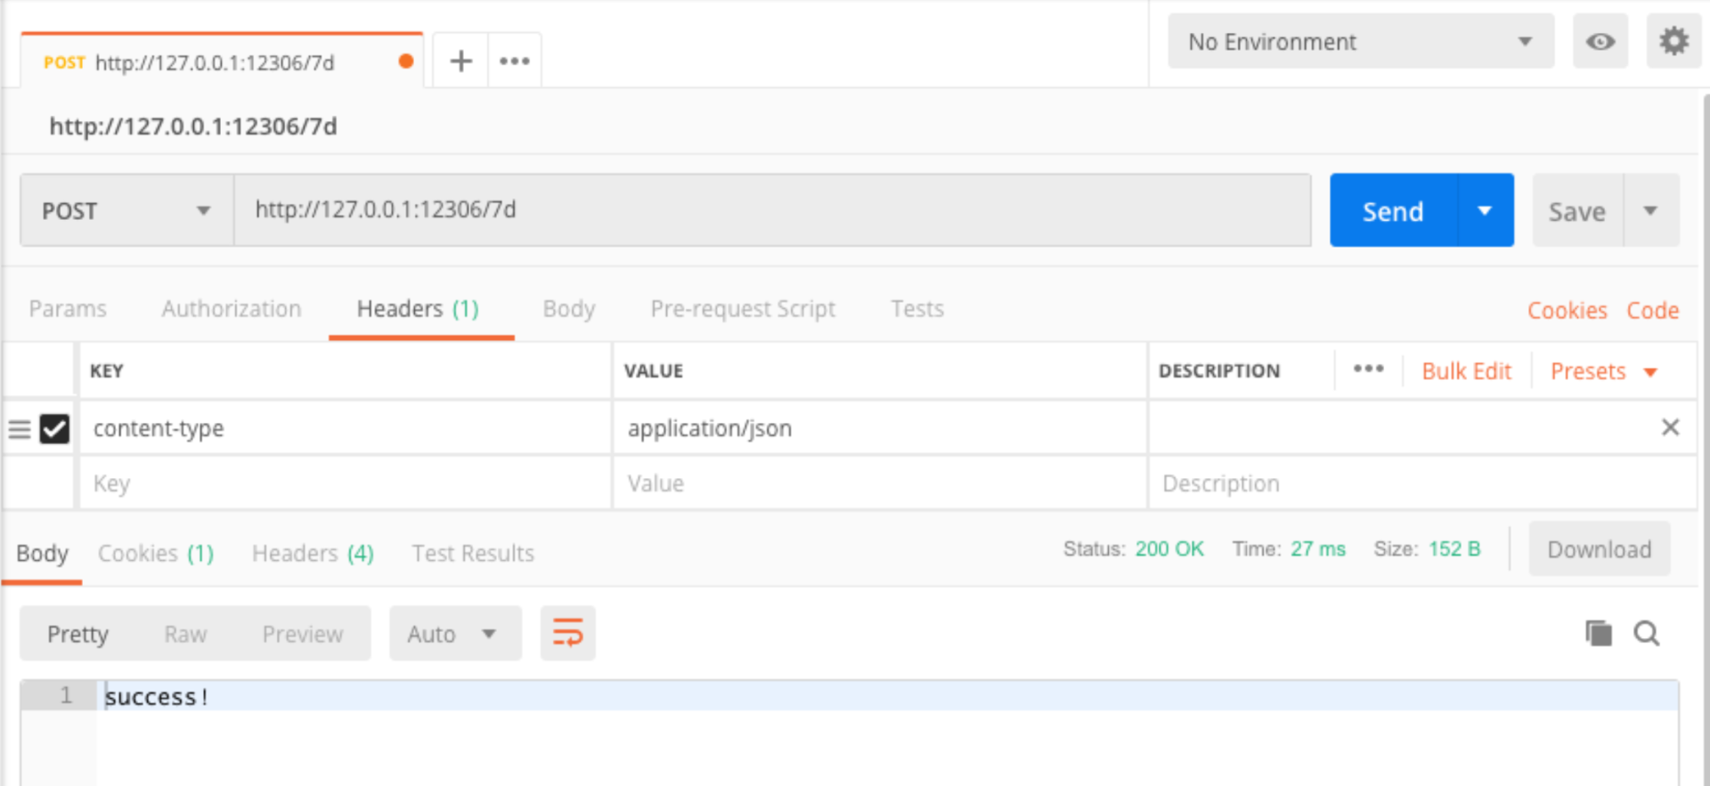1710x786 pixels.
Task: Download the response
Action: [1599, 548]
